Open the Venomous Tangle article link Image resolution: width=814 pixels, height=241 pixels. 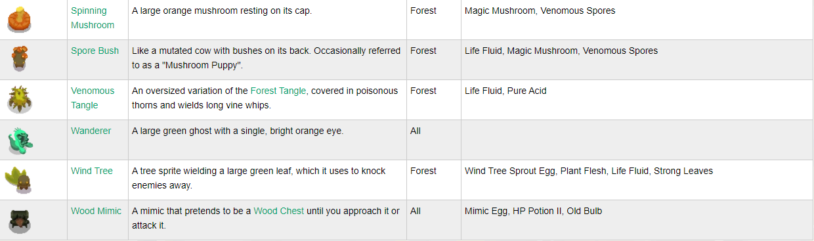[93, 98]
